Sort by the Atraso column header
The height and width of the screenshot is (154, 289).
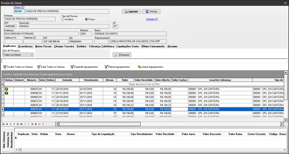click(x=110, y=80)
